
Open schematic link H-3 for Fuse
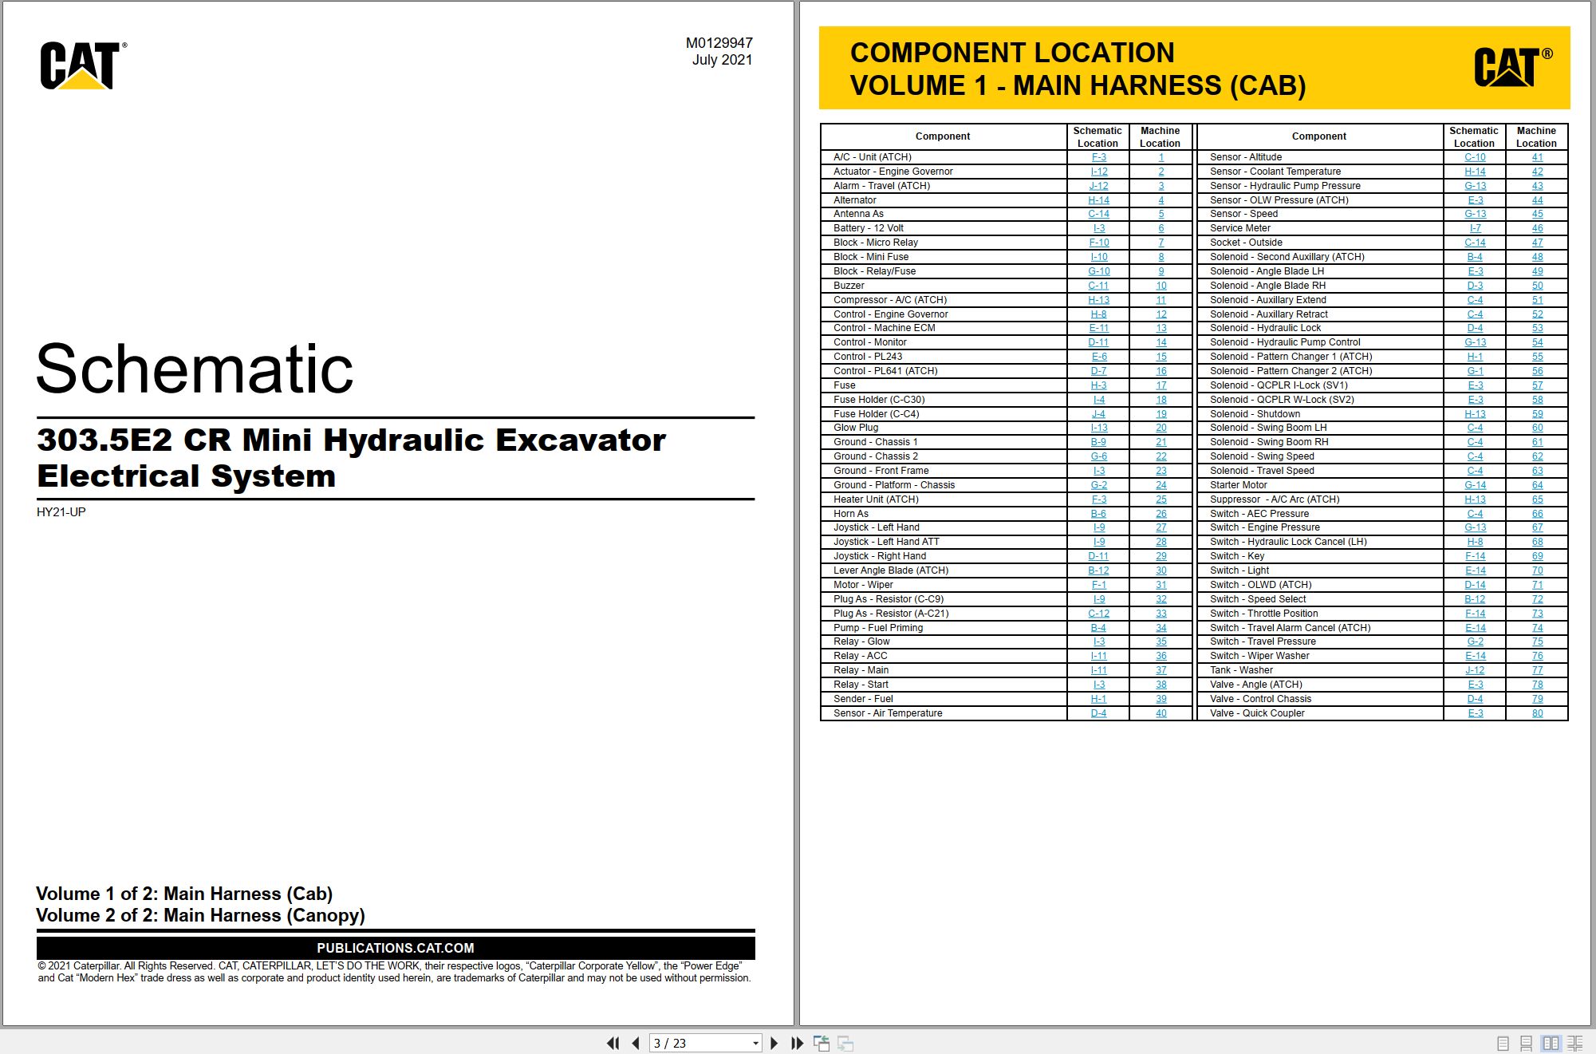click(x=1098, y=385)
